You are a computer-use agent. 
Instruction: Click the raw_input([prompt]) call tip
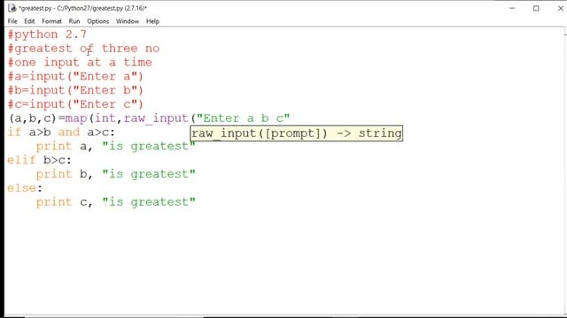297,133
